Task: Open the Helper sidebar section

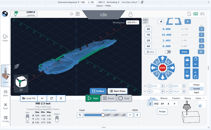Action: (x=5, y=38)
